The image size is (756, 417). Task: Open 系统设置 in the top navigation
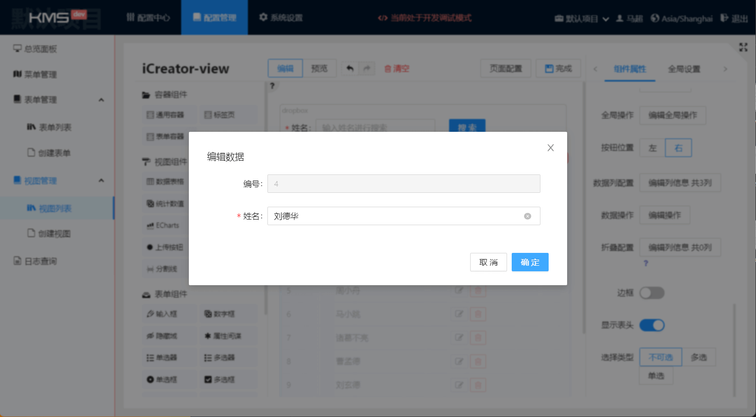tap(281, 18)
